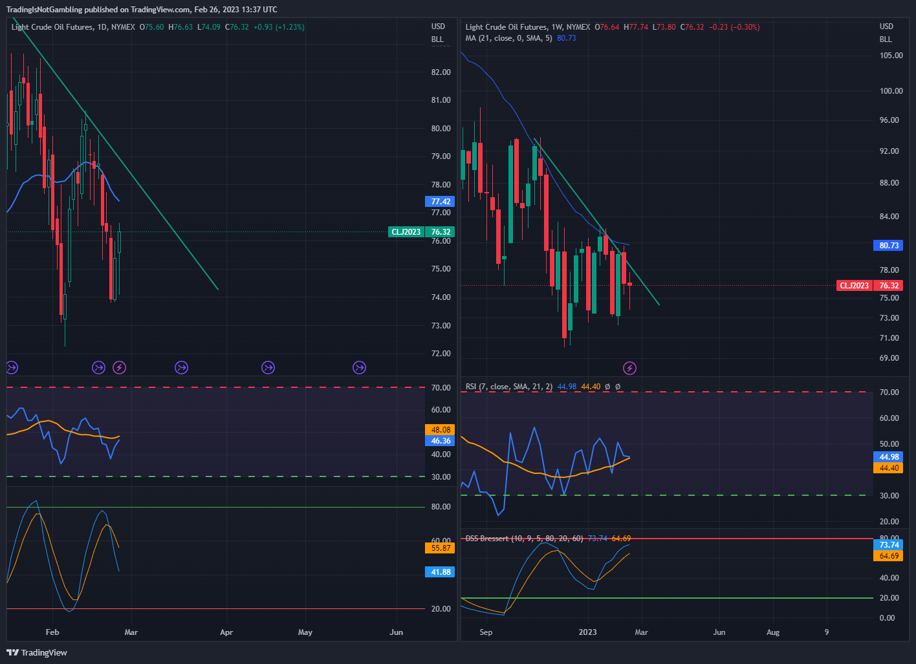Screen dimensions: 916x664
Task: Click the BLL unit label on daily chart
Action: tap(437, 39)
